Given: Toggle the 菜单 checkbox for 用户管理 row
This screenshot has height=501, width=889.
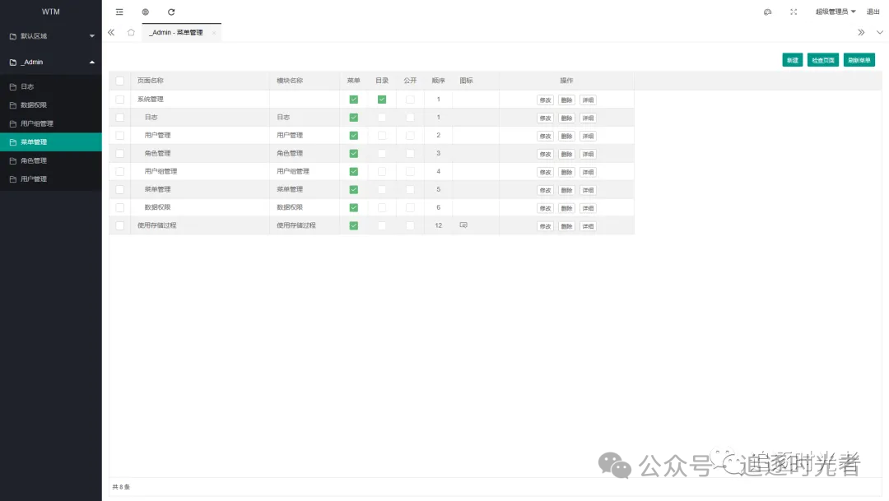Looking at the screenshot, I should tap(354, 136).
